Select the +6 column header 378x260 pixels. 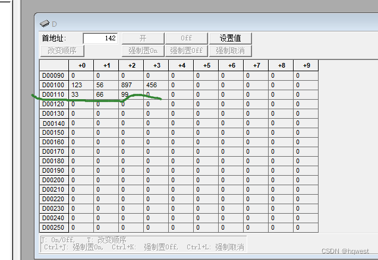point(231,65)
